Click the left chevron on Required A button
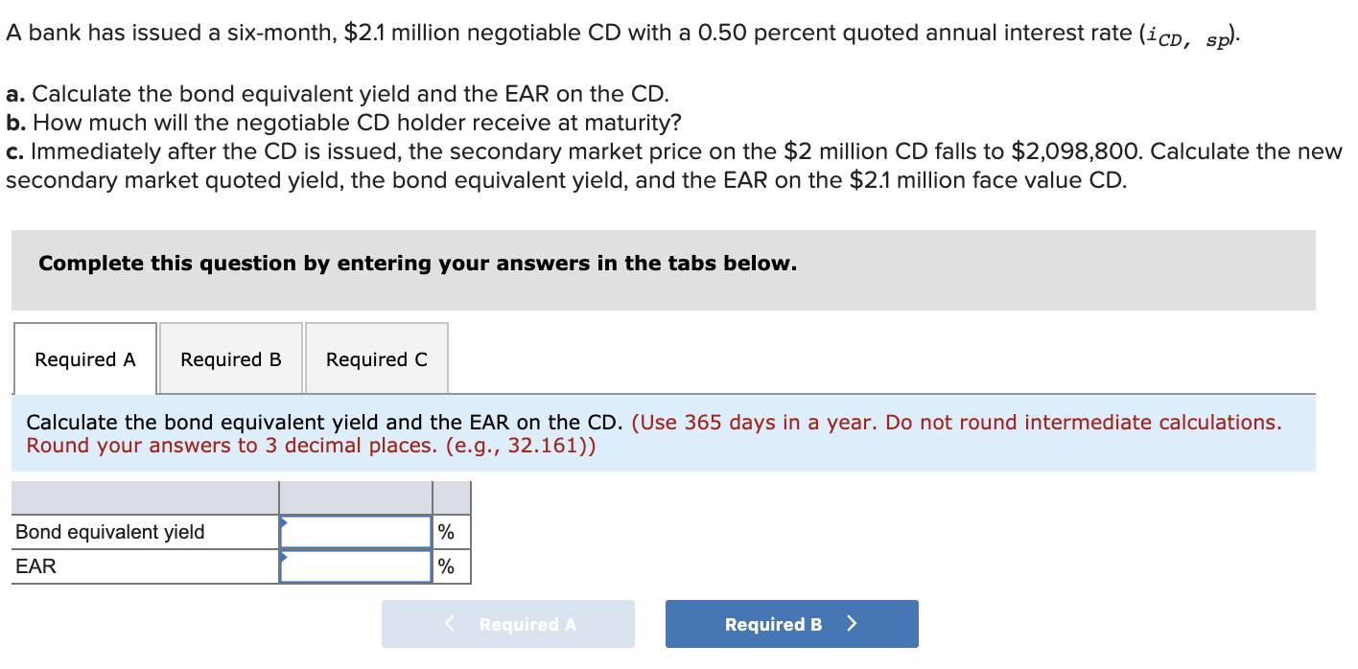Screen dimensions: 1358x669 pyautogui.click(x=450, y=624)
